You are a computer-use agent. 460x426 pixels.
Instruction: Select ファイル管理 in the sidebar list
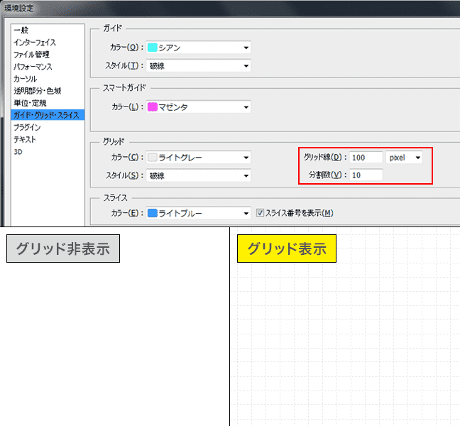(31, 55)
